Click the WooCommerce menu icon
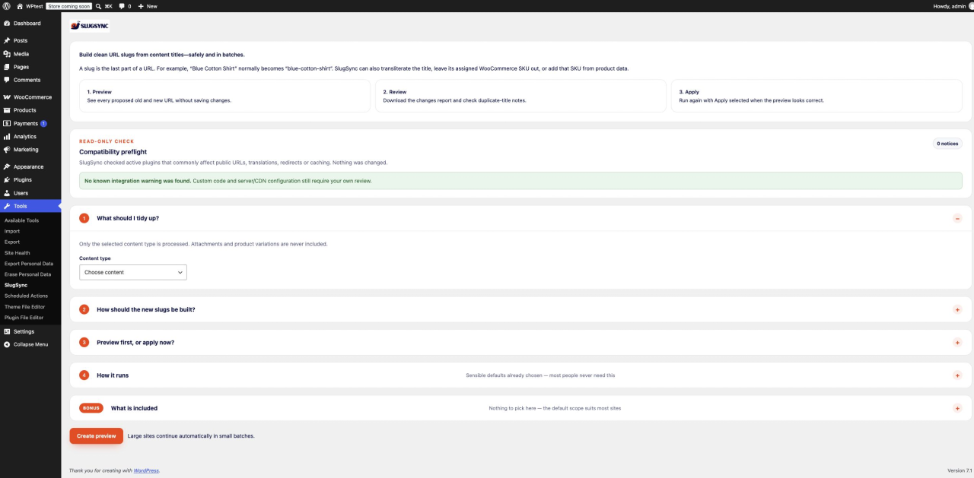 (x=7, y=97)
